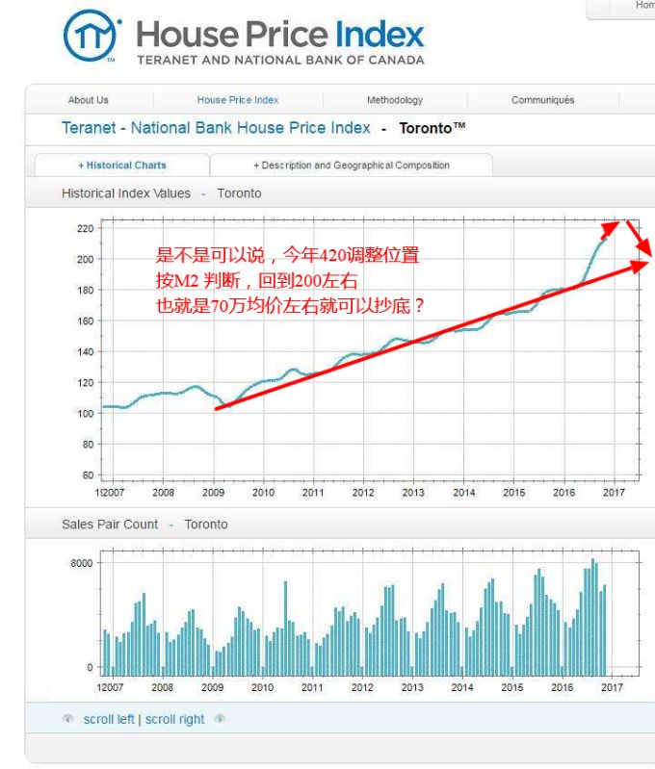Image resolution: width=655 pixels, height=769 pixels.
Task: Click the scroll right arrow icon
Action: [220, 719]
